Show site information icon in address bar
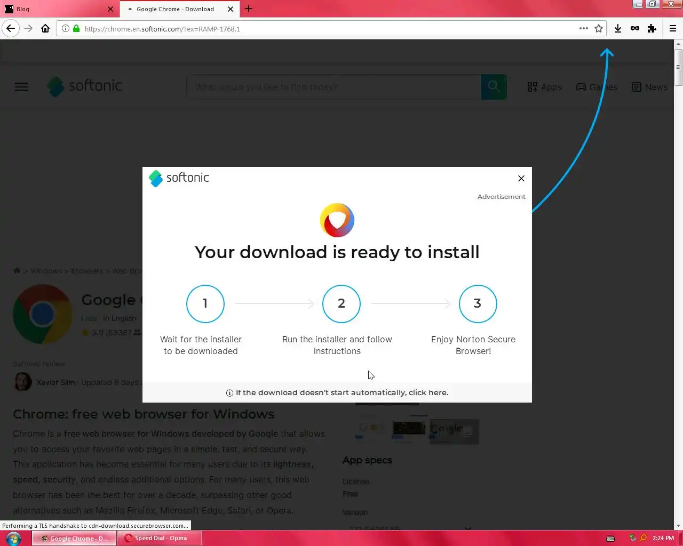The image size is (683, 546). [65, 29]
